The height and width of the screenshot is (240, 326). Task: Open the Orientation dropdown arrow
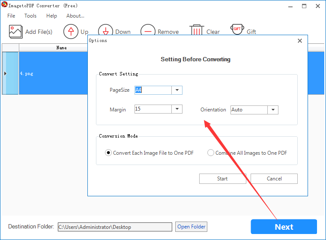(x=273, y=110)
